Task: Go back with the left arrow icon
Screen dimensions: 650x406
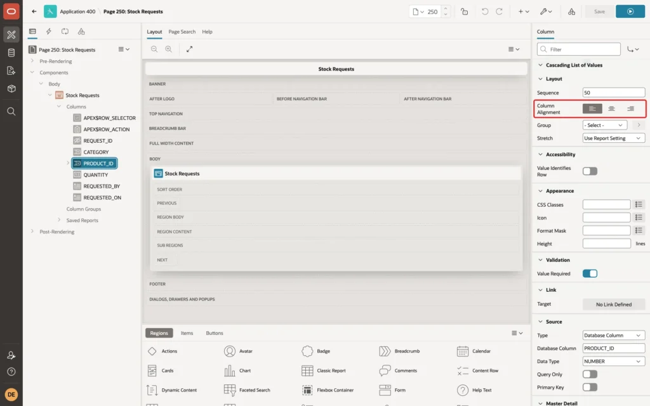Action: (x=34, y=11)
